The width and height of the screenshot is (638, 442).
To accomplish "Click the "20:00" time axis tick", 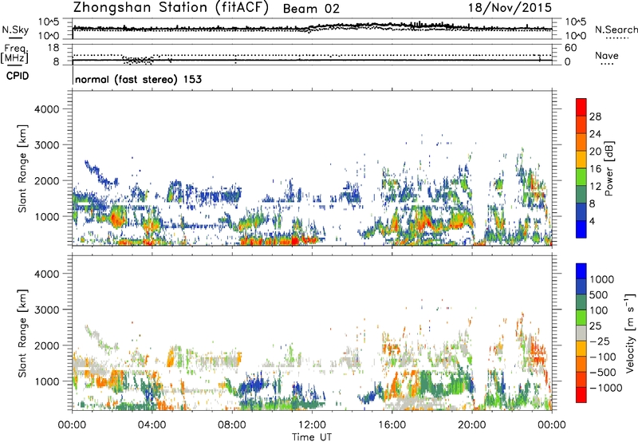I will click(472, 425).
